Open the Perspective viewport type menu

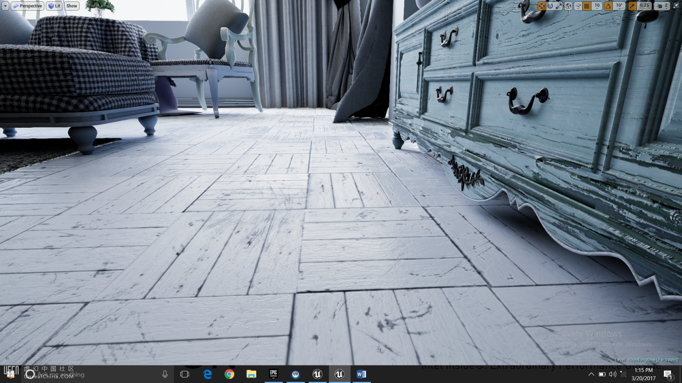tap(28, 6)
